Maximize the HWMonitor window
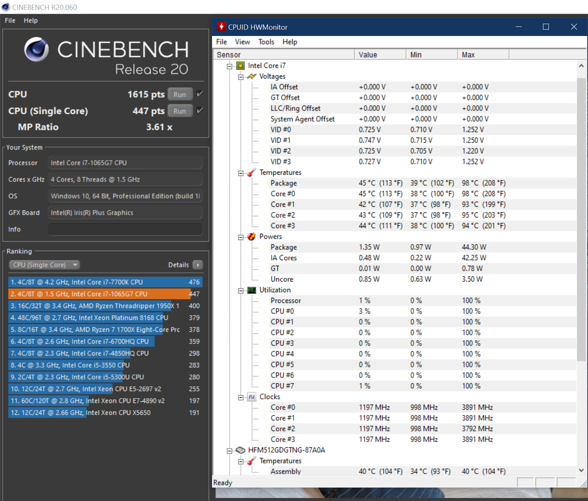This screenshot has height=501, width=588. [x=546, y=27]
